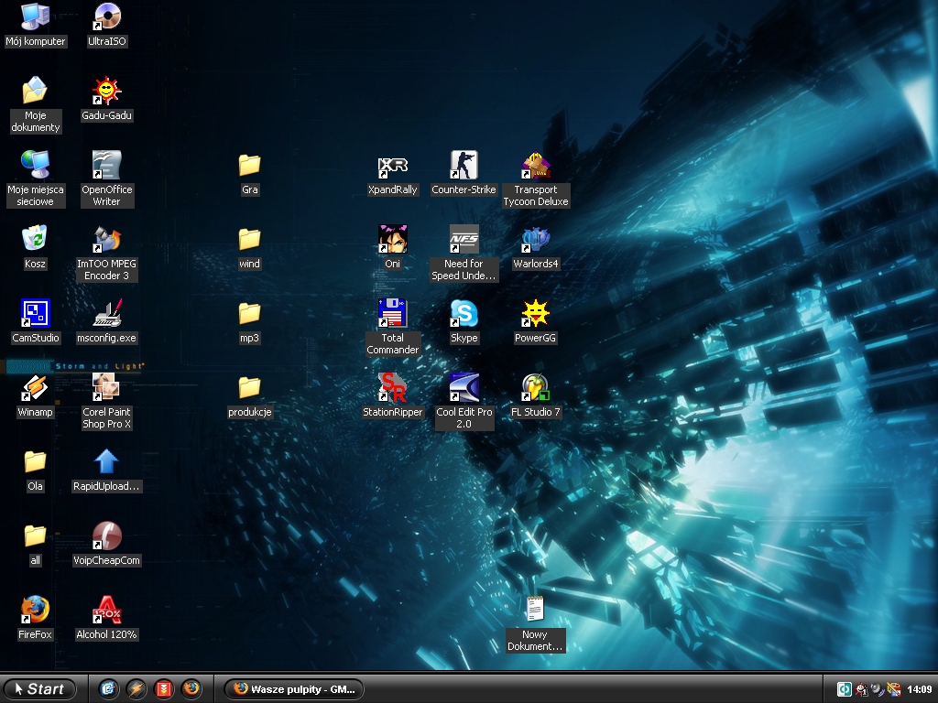Select the Kosz recycle bin

[35, 240]
